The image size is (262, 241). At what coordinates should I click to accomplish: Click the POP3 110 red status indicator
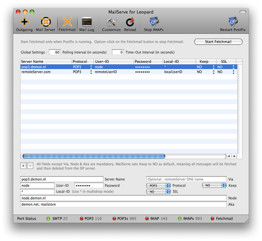pos(82,219)
